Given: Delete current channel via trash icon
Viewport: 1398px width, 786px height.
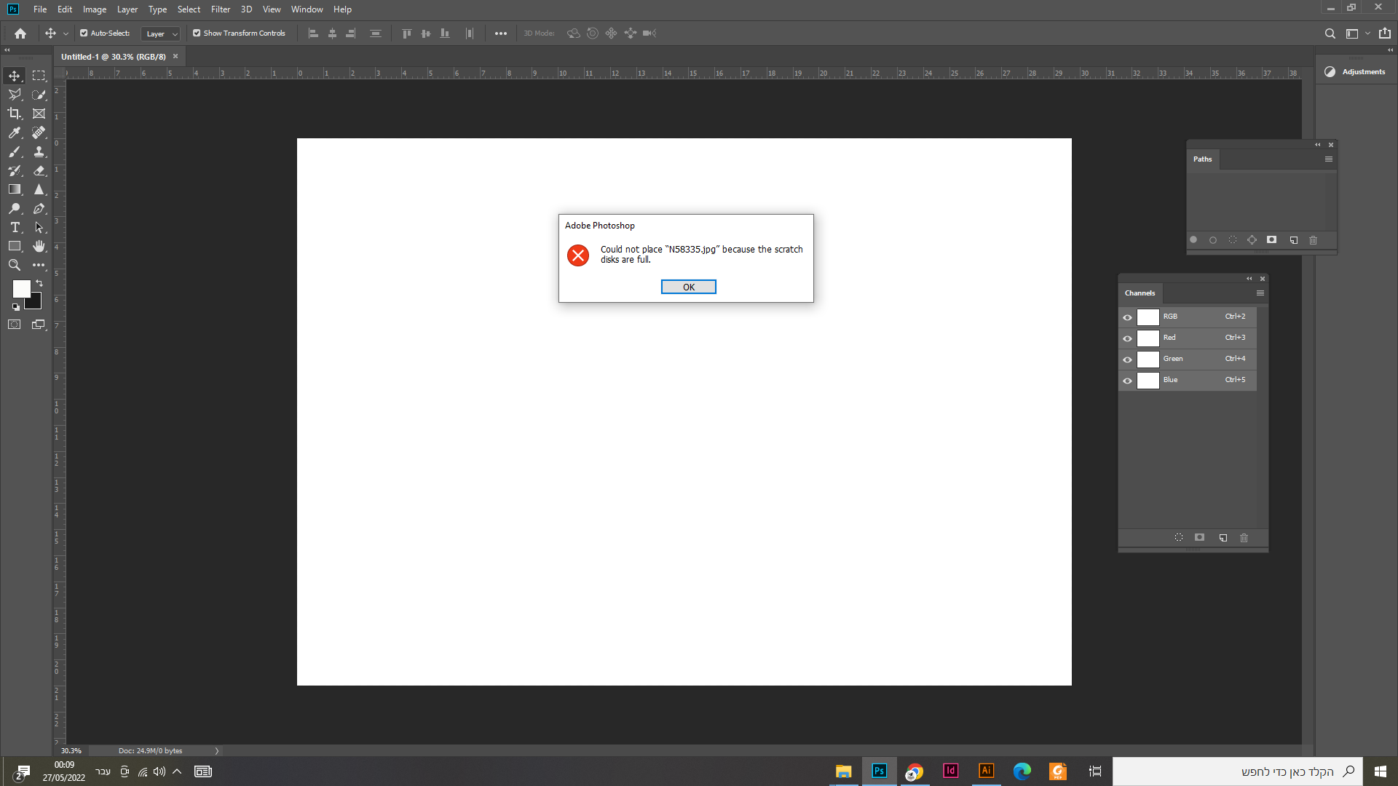Looking at the screenshot, I should pyautogui.click(x=1244, y=538).
